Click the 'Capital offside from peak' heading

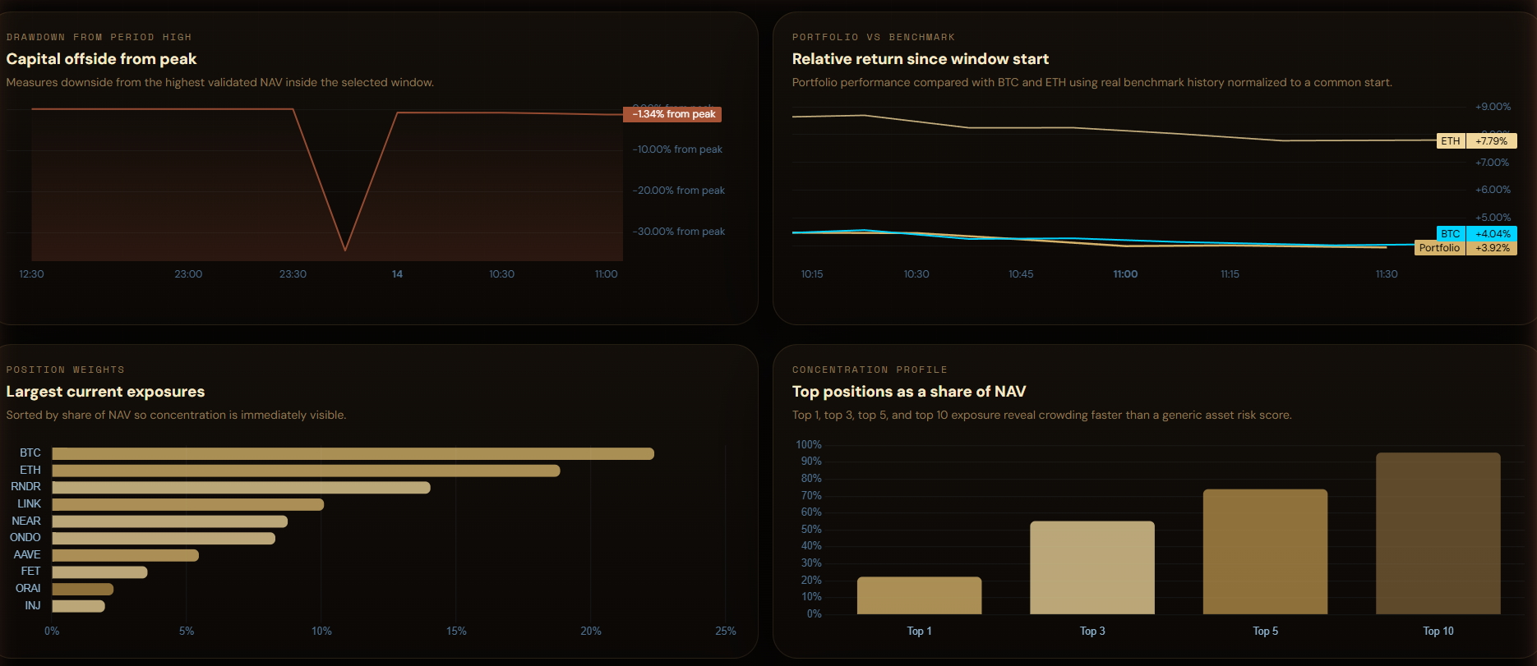click(x=101, y=59)
